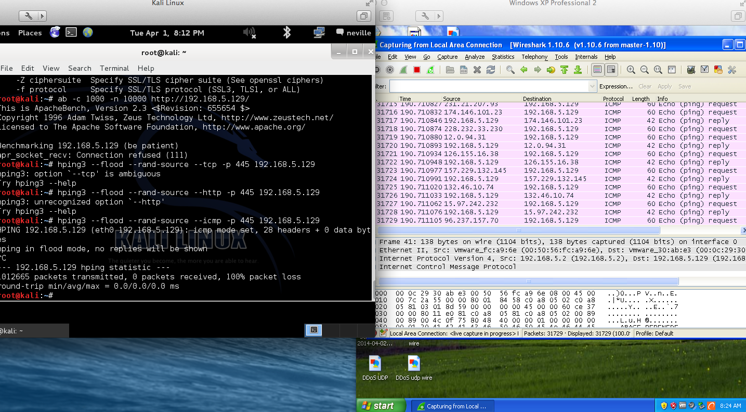Show capture options in Wireshark toolbar
The image size is (746, 412).
tap(390, 70)
